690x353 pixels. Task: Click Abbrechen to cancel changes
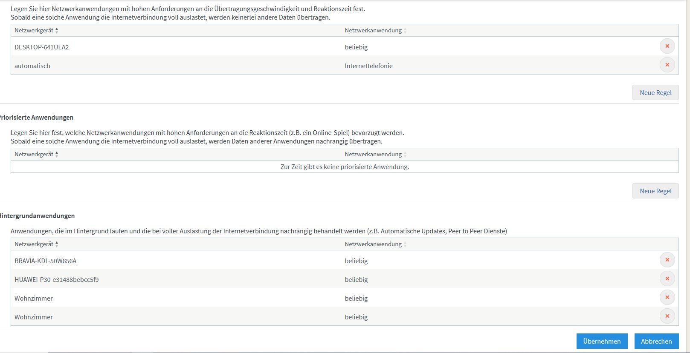(x=656, y=341)
